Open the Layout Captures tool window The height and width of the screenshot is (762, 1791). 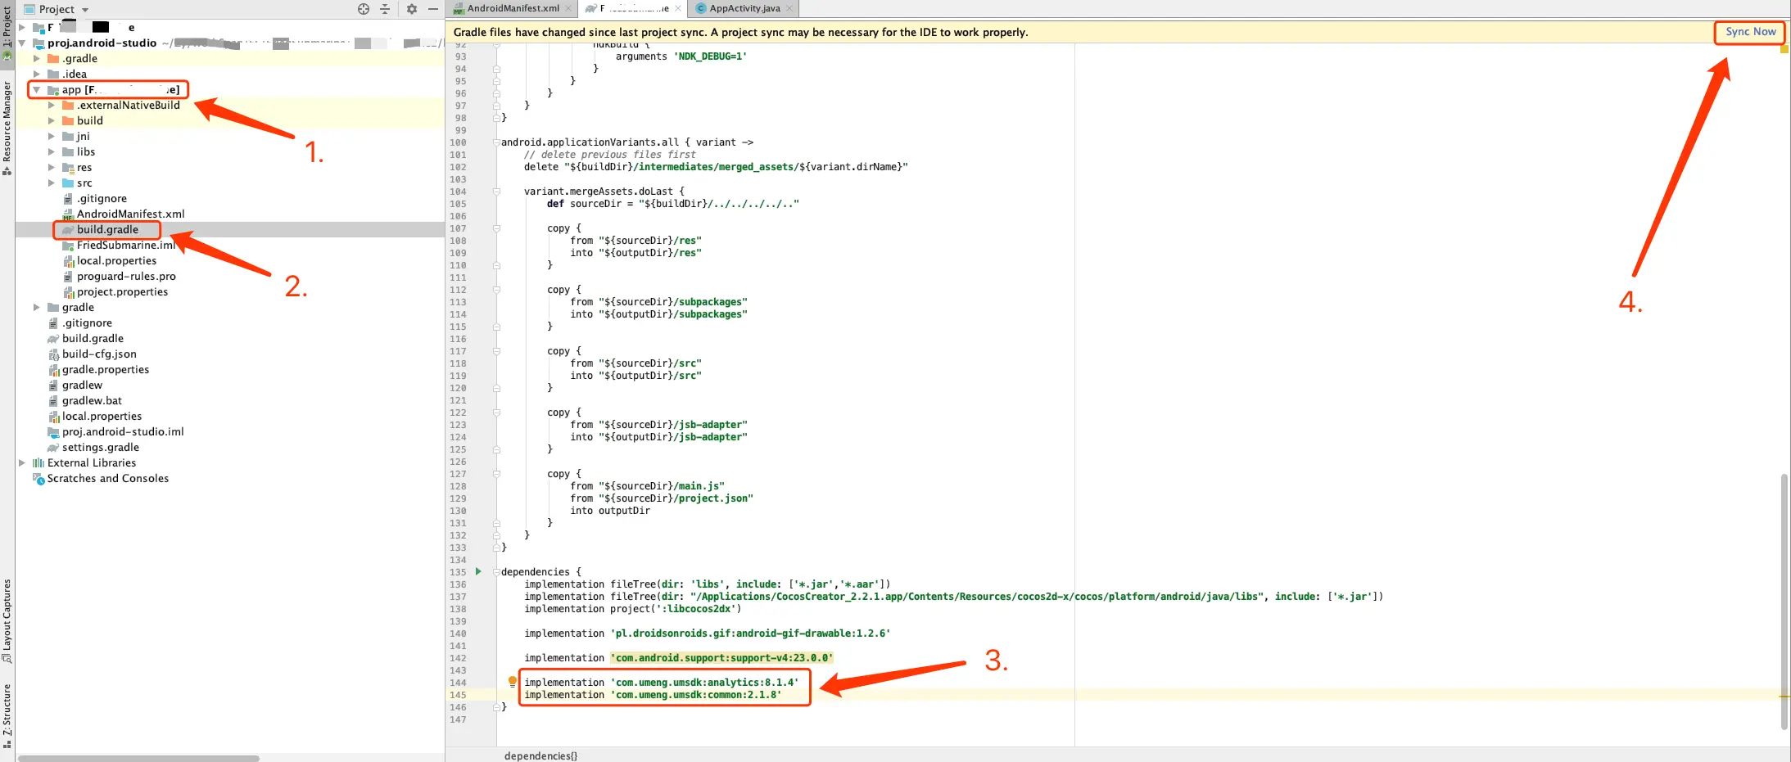pos(7,620)
